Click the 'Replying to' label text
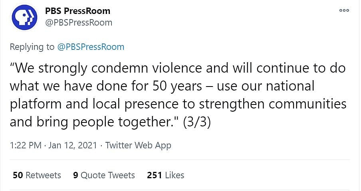 click(x=32, y=47)
